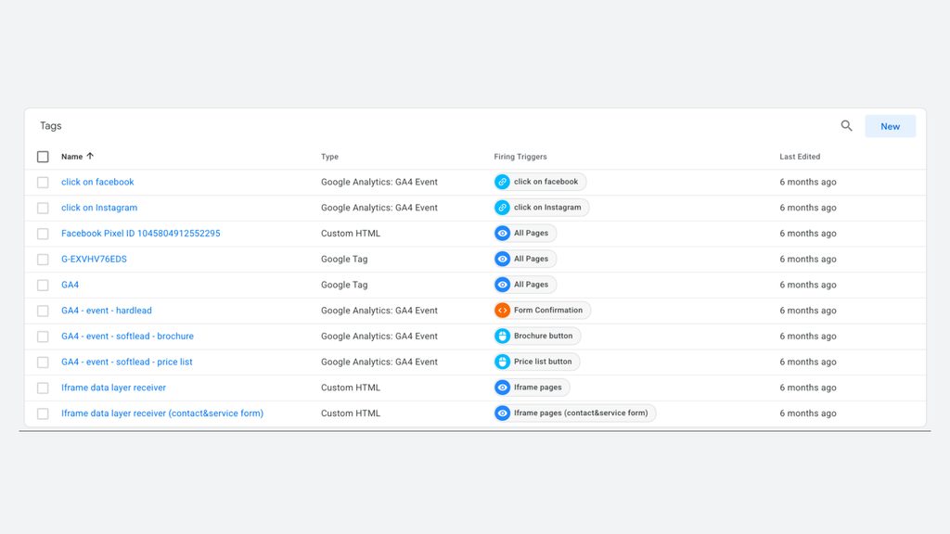Create a tag with the New button
This screenshot has height=534, width=950.
pyautogui.click(x=890, y=126)
